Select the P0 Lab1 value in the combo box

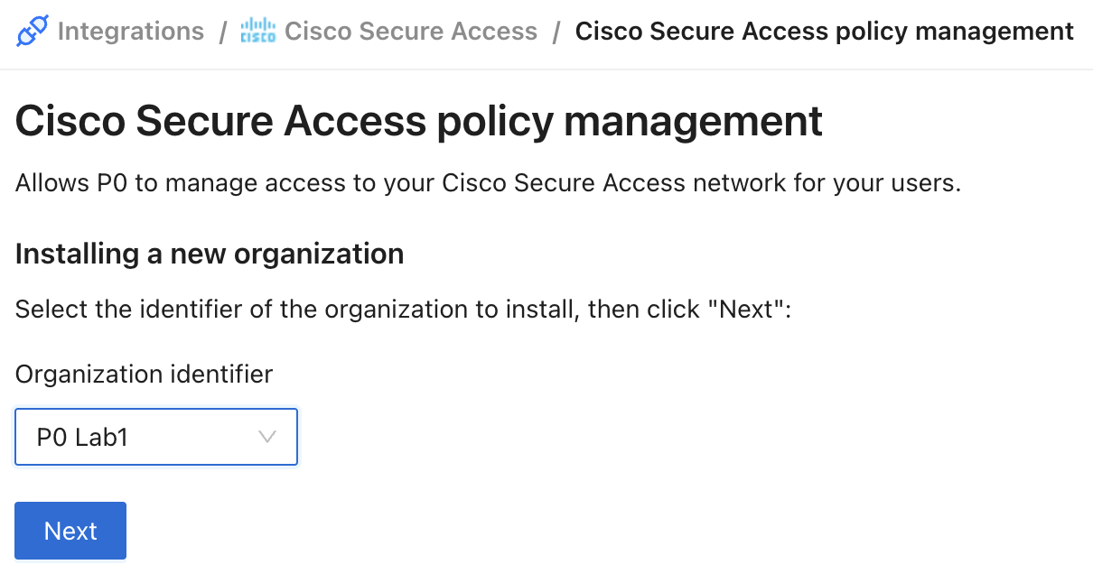[x=81, y=437]
